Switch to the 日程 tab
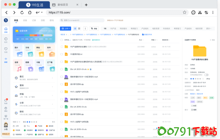 tap(43, 21)
